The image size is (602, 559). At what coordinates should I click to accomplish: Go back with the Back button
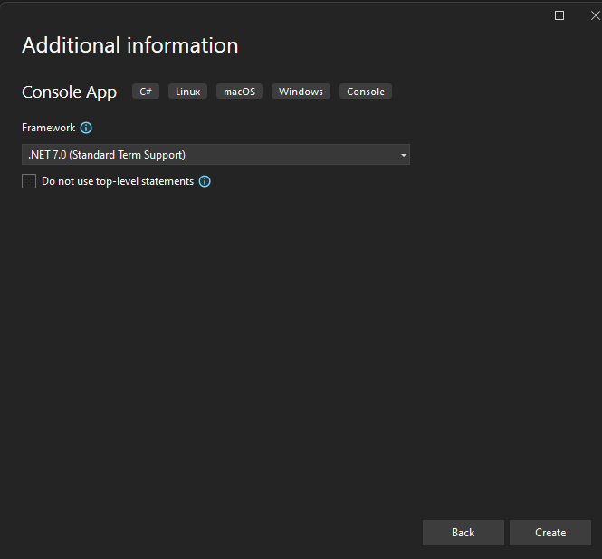463,533
